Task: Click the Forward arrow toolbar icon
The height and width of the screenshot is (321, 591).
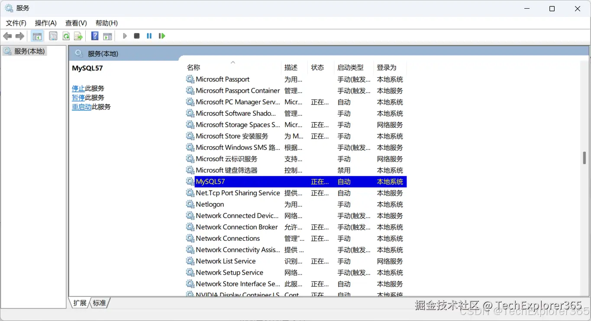Action: coord(19,36)
